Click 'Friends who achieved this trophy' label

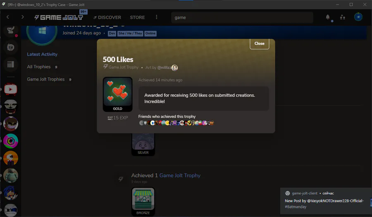(x=167, y=117)
